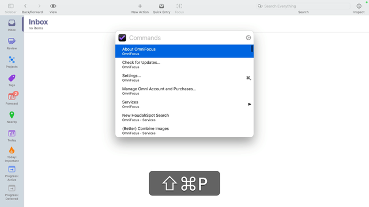Click the Commands search input field

point(186,38)
